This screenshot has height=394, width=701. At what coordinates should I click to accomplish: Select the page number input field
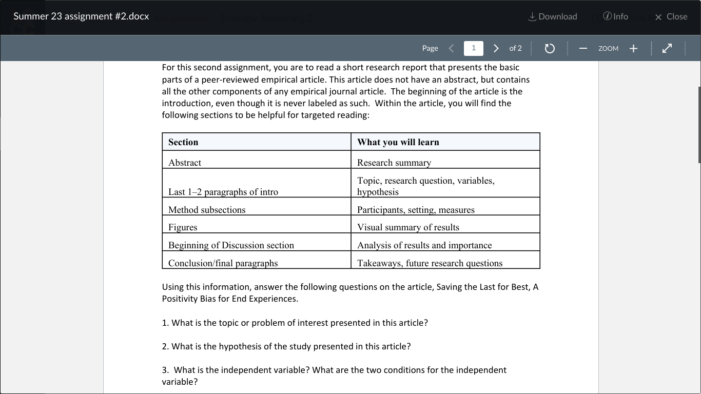pos(473,48)
